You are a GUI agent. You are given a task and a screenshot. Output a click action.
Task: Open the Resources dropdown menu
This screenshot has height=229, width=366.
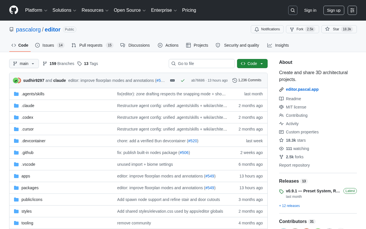point(95,10)
